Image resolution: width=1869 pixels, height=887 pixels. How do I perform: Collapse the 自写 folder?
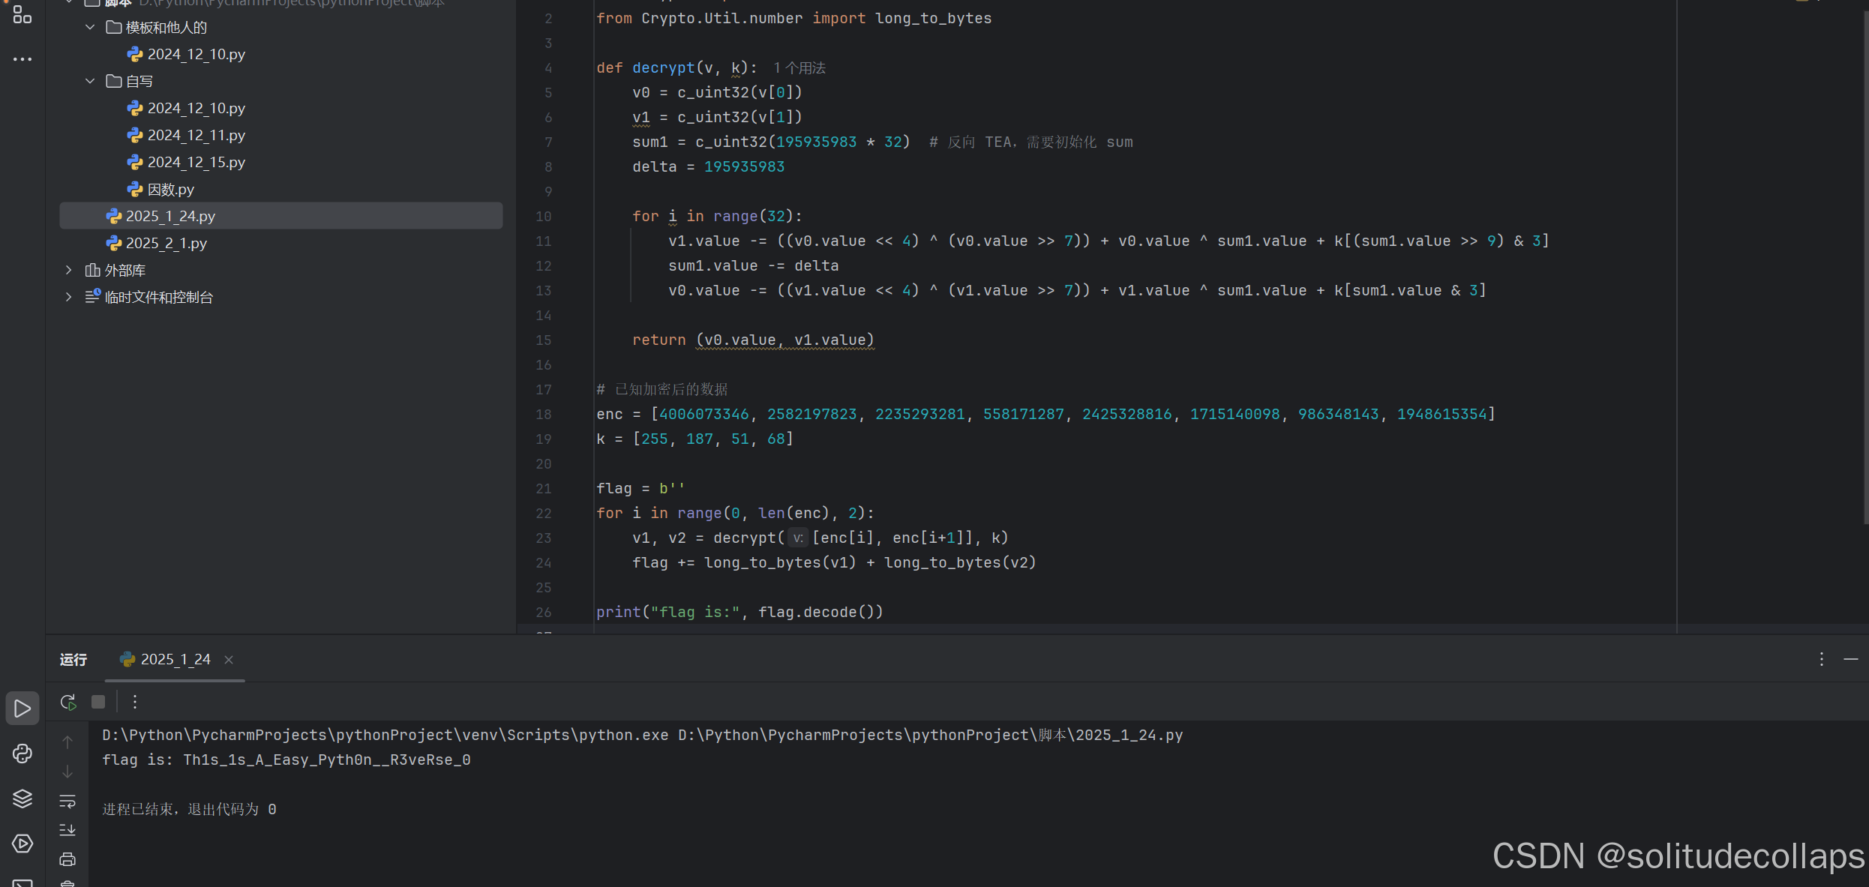tap(90, 81)
